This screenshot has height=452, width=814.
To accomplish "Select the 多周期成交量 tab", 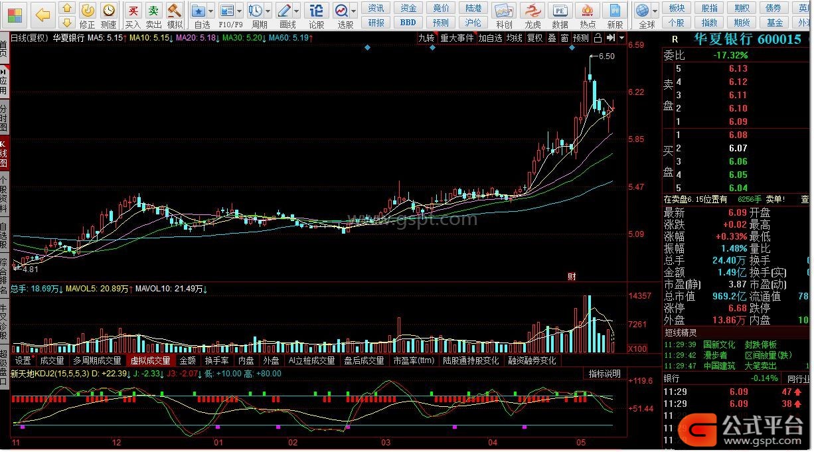I will pyautogui.click(x=97, y=360).
